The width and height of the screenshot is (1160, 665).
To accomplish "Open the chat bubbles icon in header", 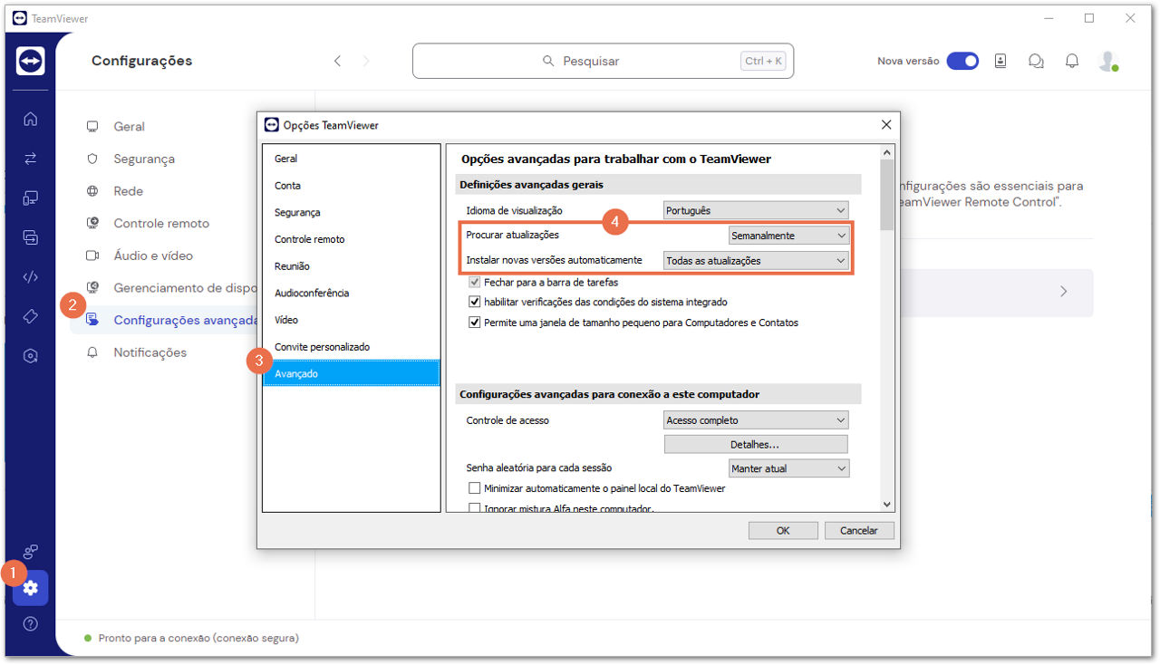I will coord(1036,61).
